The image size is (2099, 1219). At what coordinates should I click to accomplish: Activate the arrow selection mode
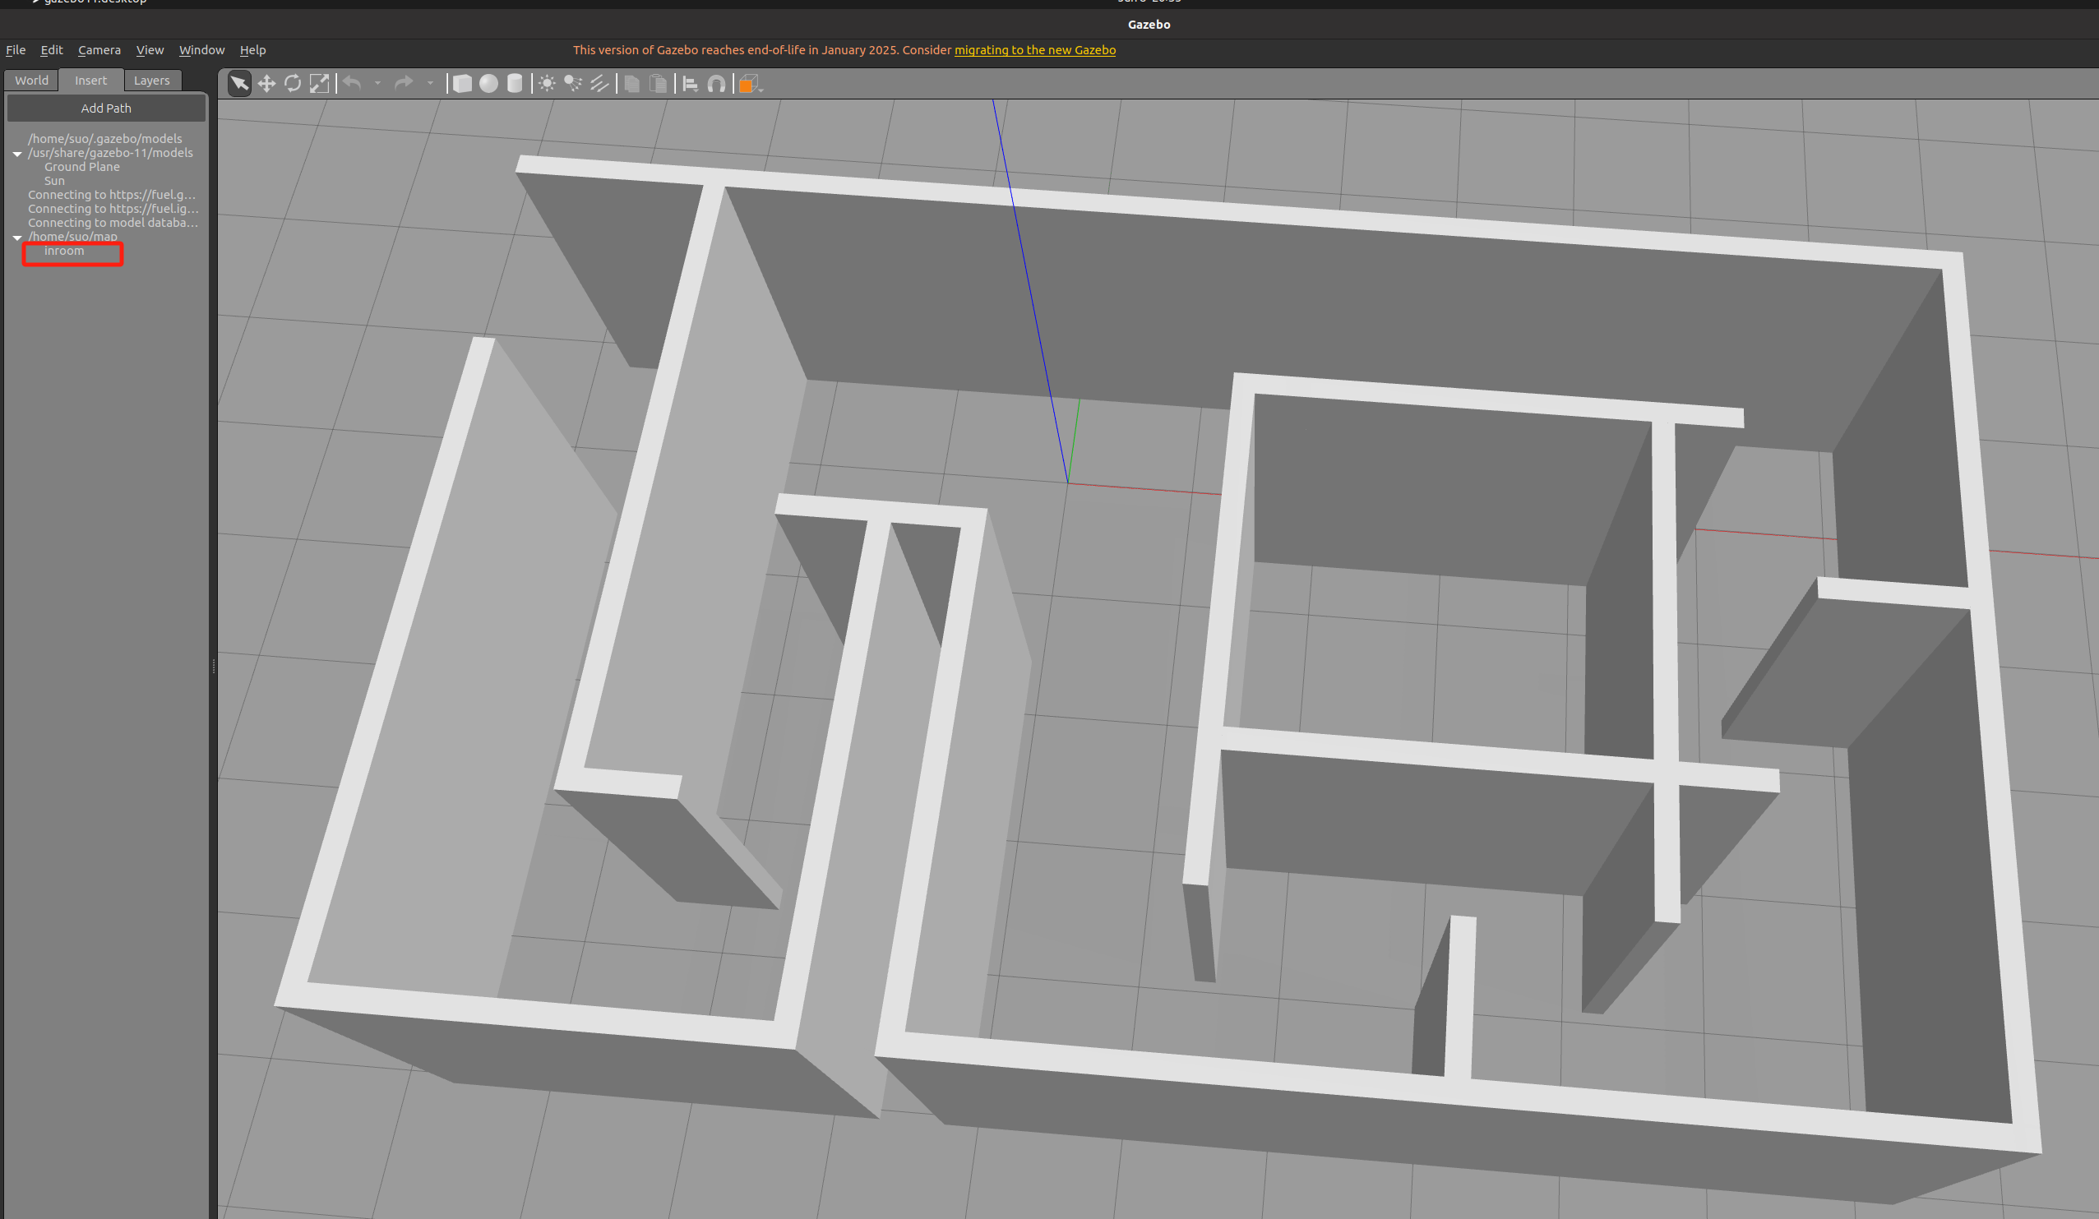[x=239, y=83]
